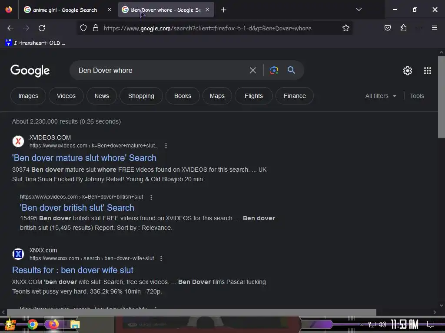
Task: Open Chrome from the taskbar
Action: point(32,324)
